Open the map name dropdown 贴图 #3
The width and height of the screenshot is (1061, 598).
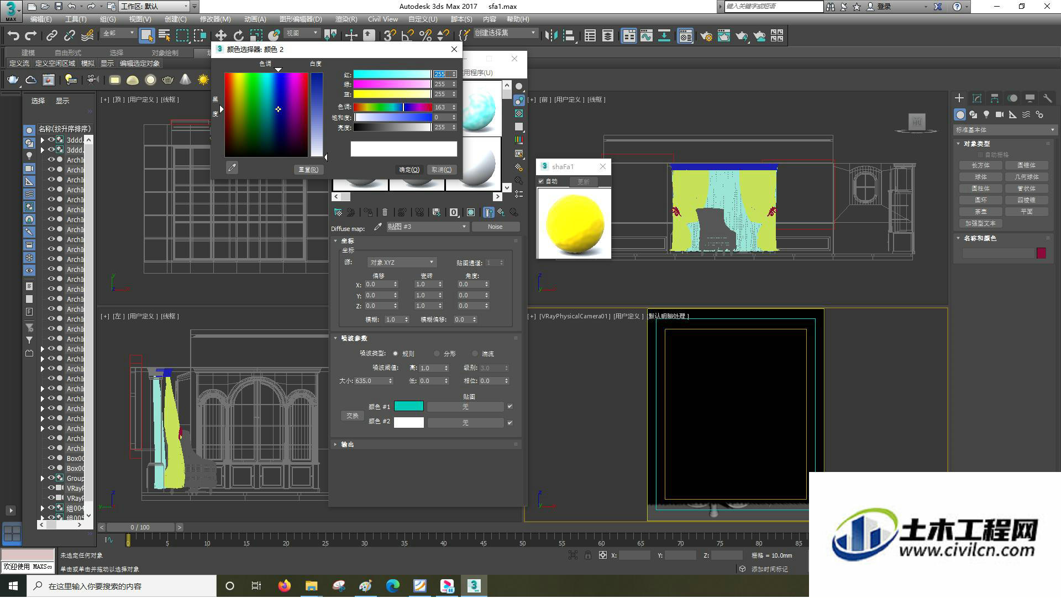tap(427, 227)
